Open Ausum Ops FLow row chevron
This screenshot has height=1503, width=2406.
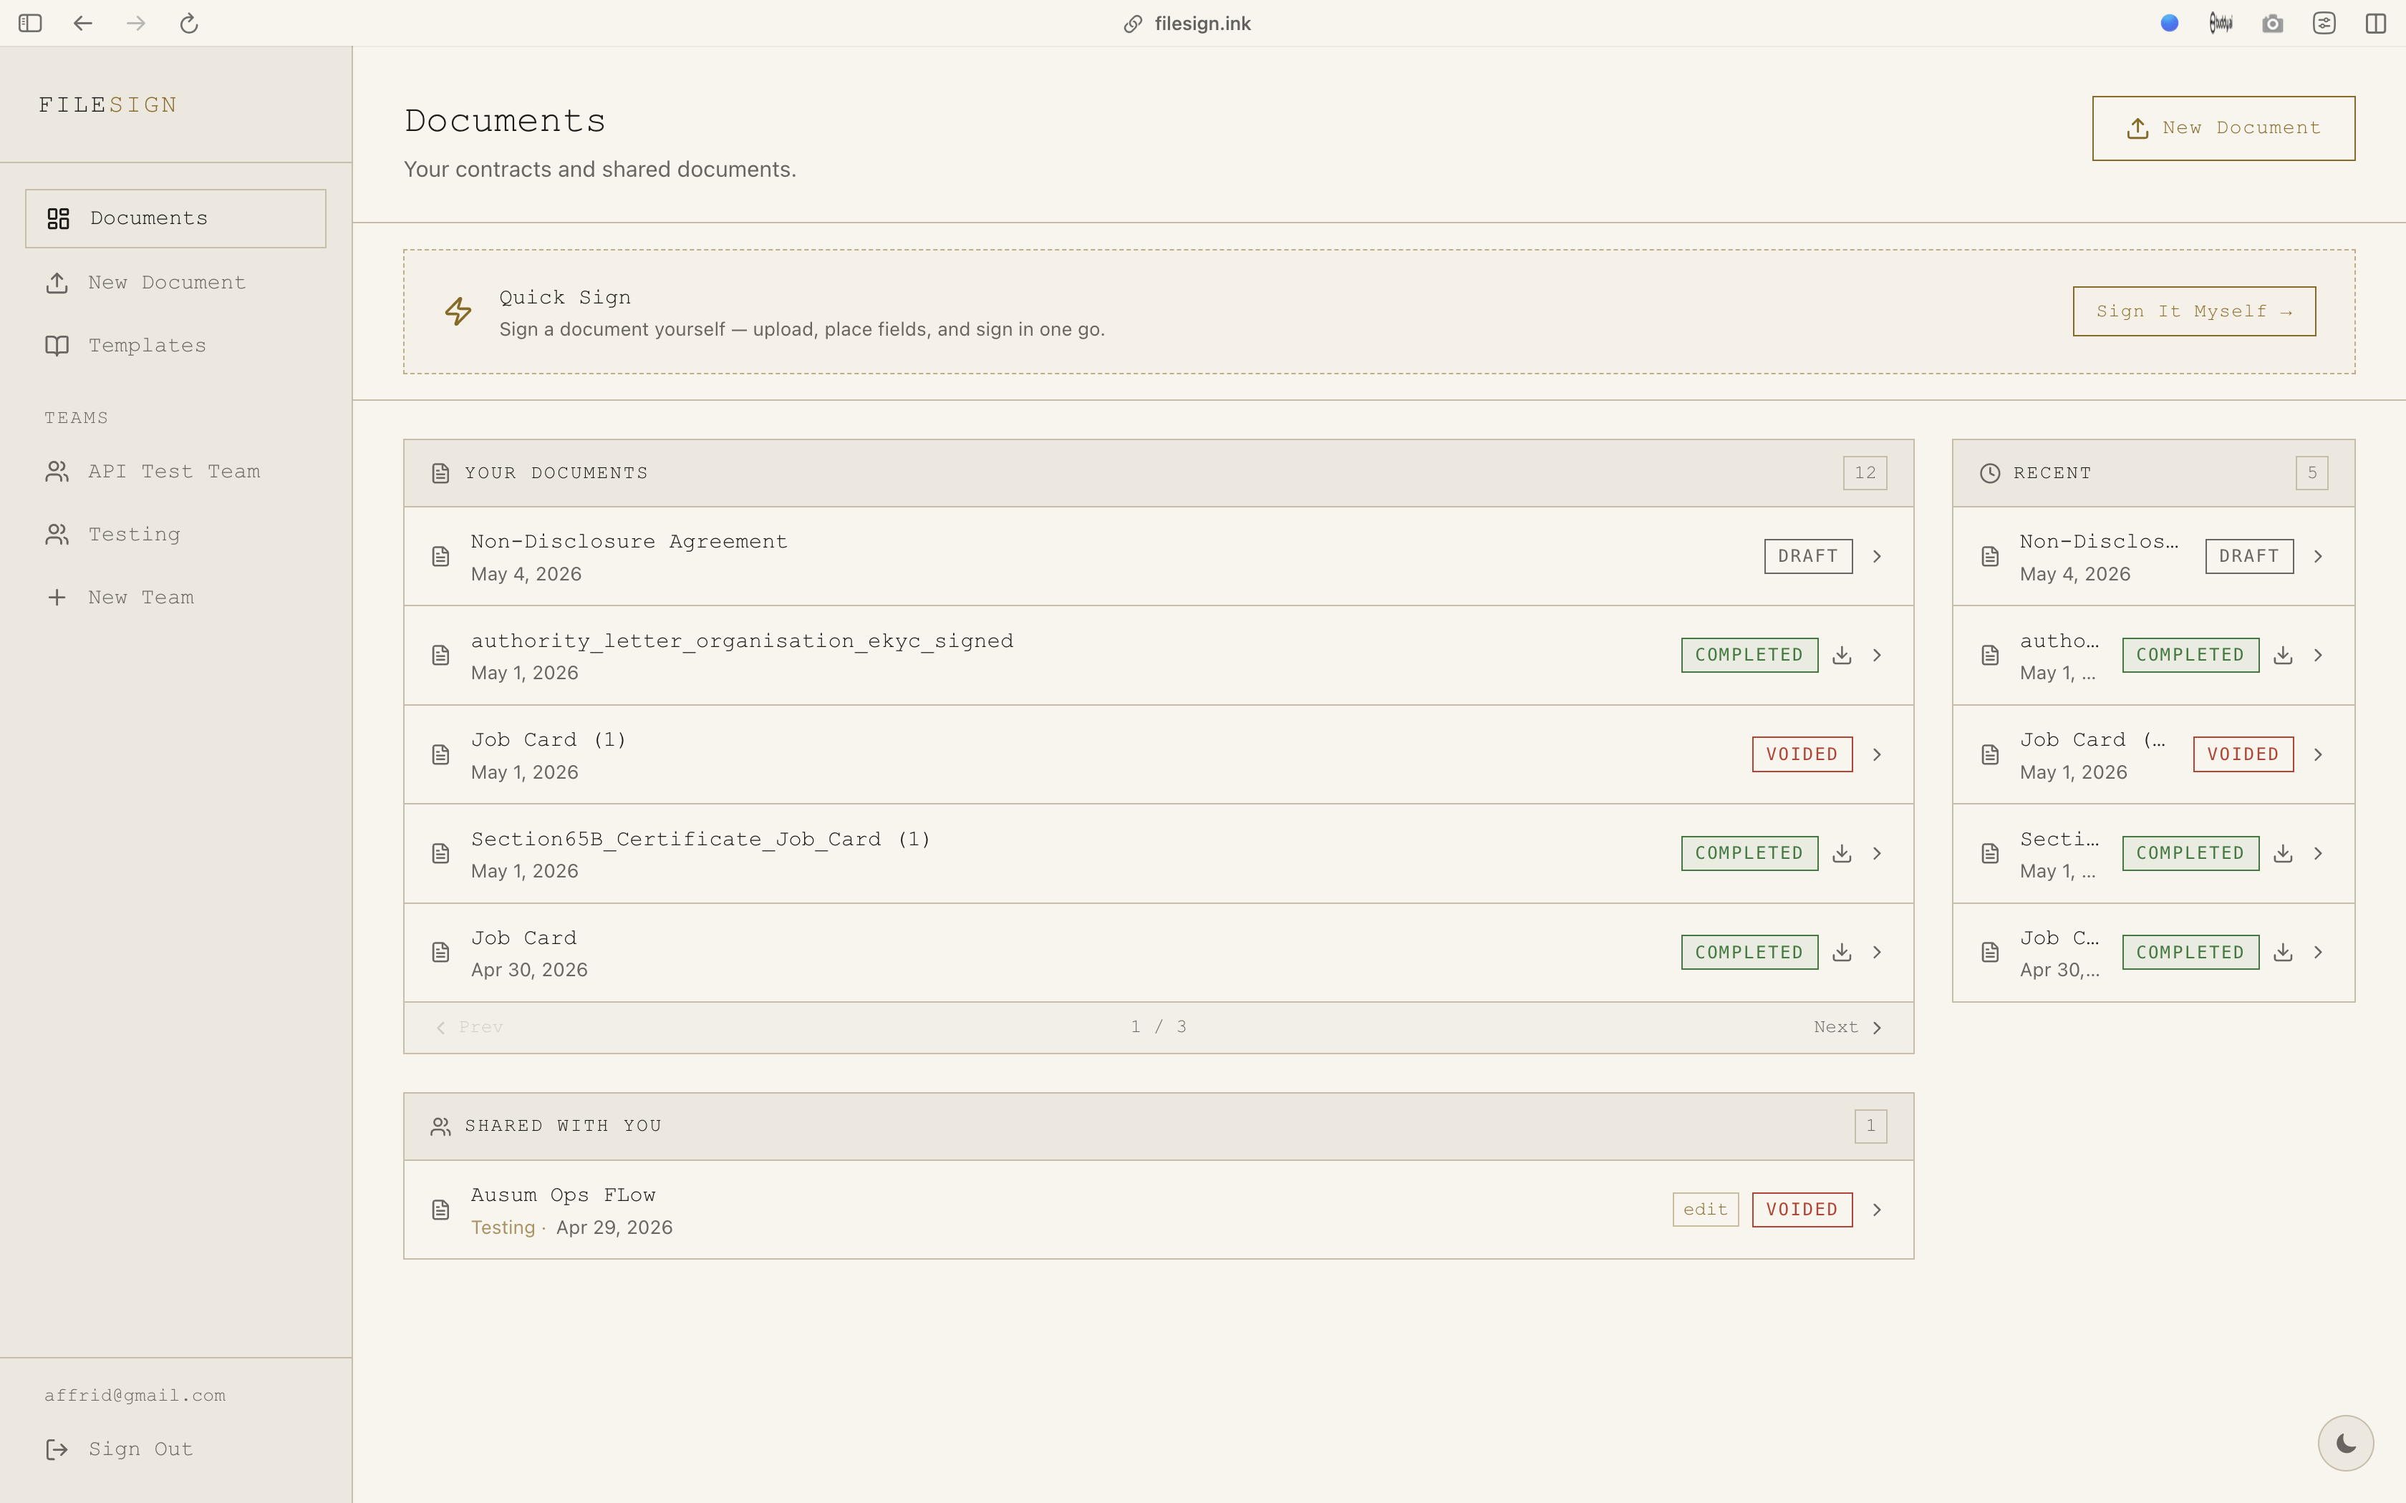1877,1210
